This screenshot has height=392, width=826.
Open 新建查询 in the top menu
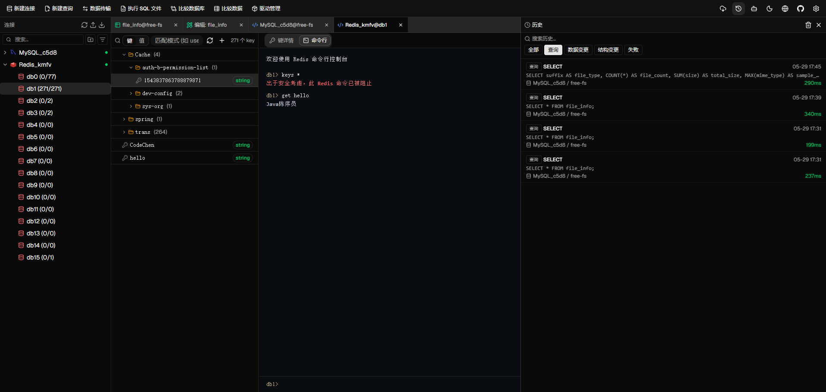click(x=59, y=9)
